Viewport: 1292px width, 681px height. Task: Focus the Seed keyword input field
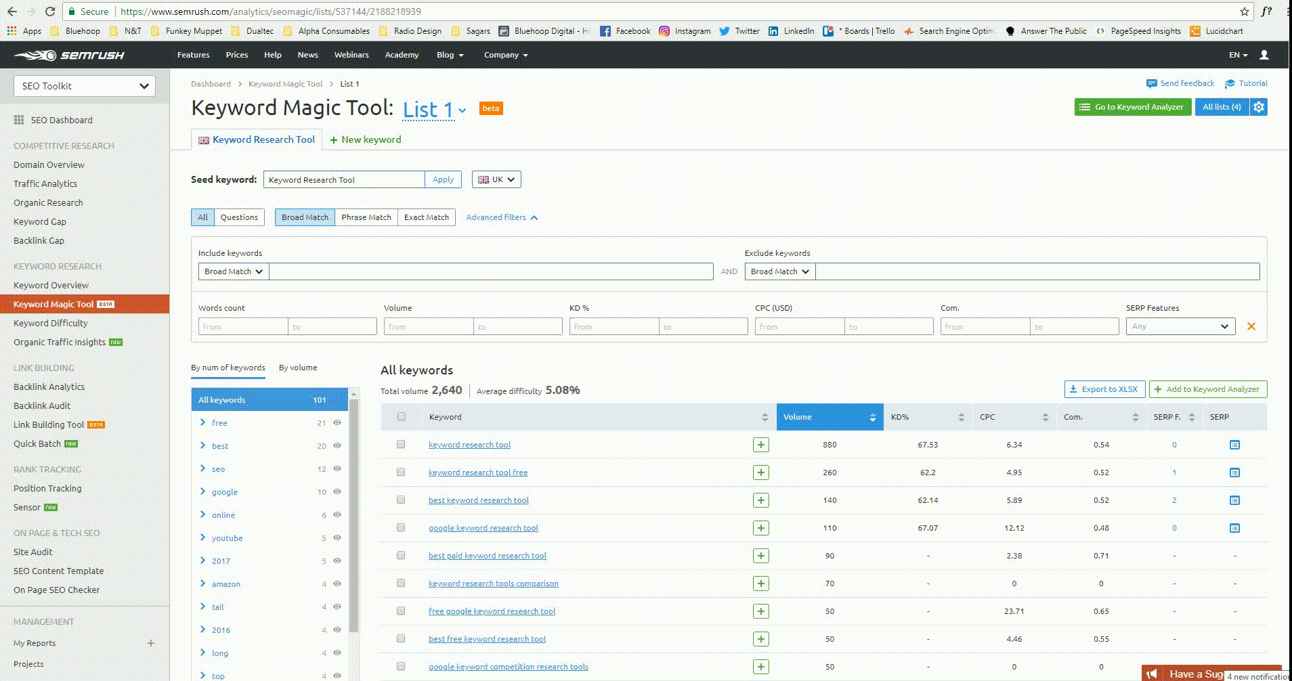pyautogui.click(x=344, y=179)
